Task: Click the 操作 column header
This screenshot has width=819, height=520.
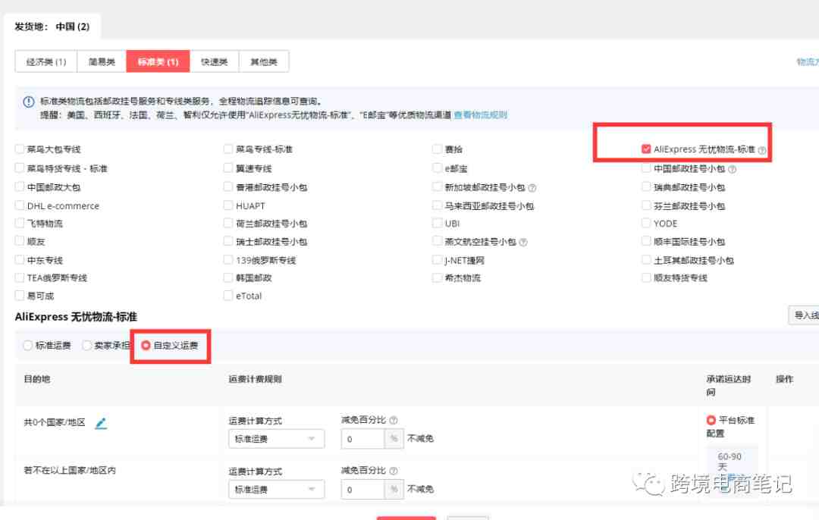Action: coord(785,379)
